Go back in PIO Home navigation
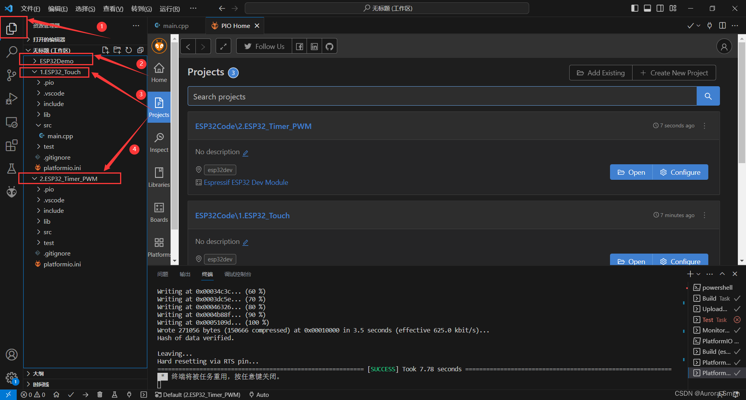Viewport: 746px width, 400px height. [188, 47]
